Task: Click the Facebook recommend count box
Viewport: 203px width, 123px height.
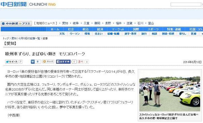Action: pos(74,62)
